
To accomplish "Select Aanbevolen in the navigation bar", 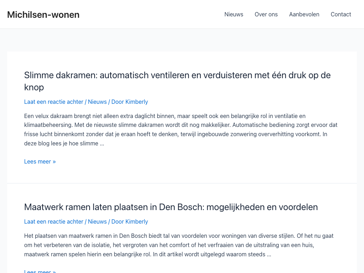I will (304, 14).
